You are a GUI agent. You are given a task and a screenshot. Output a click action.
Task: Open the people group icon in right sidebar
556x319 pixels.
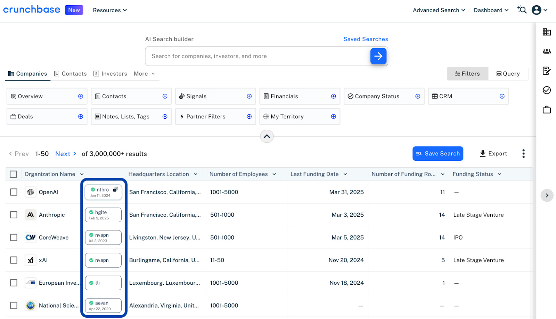pos(547,51)
